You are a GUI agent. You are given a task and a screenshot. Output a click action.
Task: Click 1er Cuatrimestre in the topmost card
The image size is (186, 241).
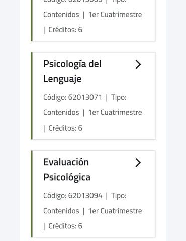(115, 15)
